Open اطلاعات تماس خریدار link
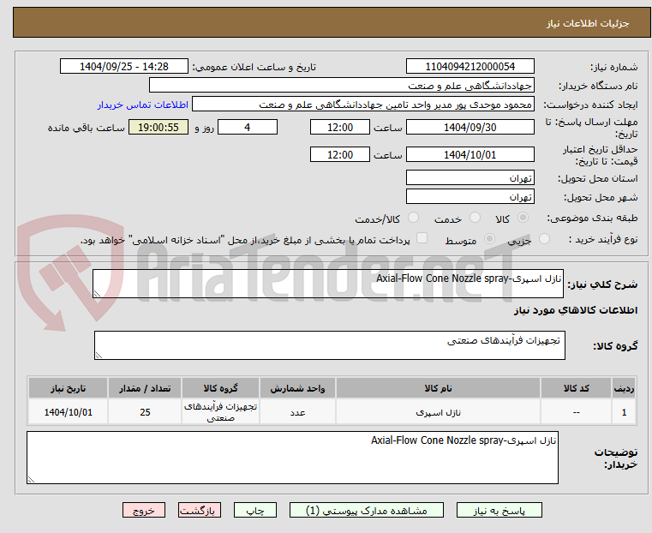Viewport: 652px width, 533px height. pos(142,105)
